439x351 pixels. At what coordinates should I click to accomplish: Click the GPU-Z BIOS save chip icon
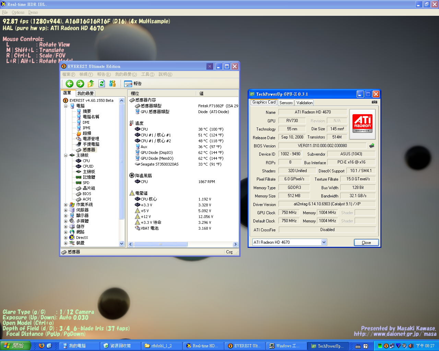[x=372, y=146]
